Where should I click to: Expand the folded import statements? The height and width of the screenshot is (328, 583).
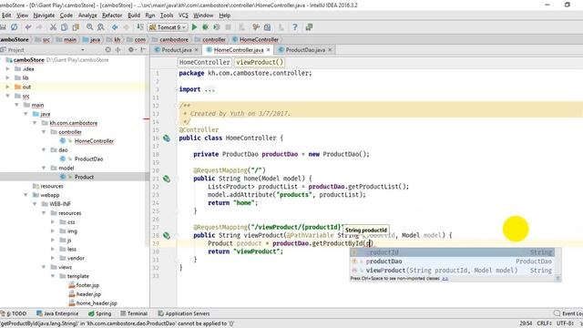click(210, 89)
